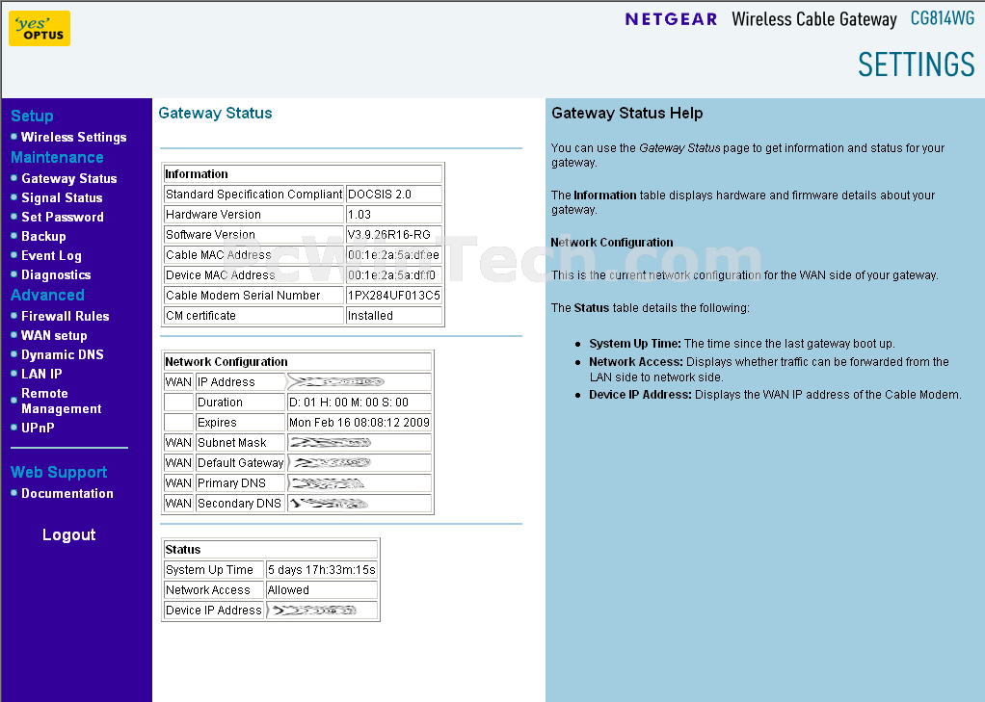985x702 pixels.
Task: Go to Signal Status page
Action: click(62, 197)
